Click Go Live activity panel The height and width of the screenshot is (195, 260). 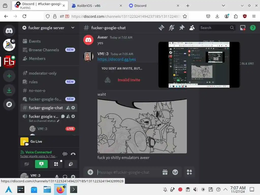(x=49, y=141)
